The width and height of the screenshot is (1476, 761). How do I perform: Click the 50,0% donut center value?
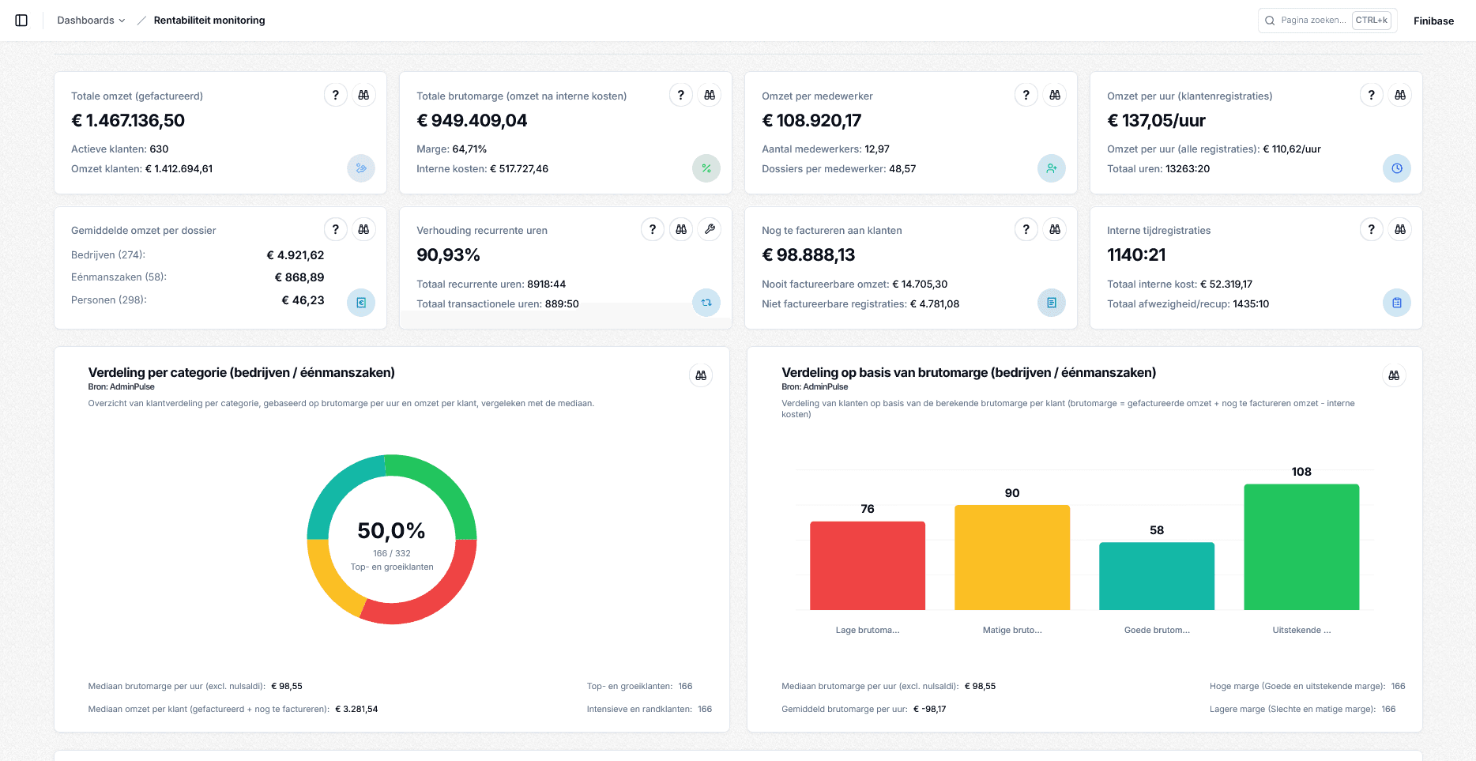(x=391, y=530)
